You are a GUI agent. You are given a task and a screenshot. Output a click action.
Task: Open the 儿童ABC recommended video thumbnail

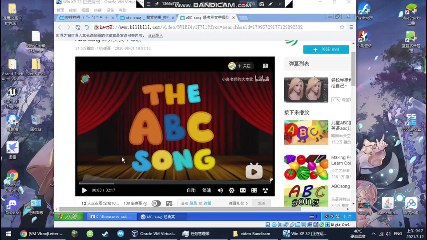point(306,132)
